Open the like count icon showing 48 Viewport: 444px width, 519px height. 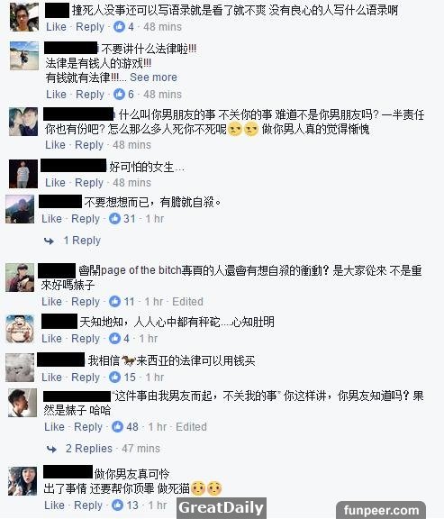pyautogui.click(x=117, y=427)
